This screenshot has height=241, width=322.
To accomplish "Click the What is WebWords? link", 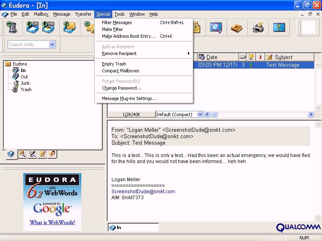I will 52,223.
